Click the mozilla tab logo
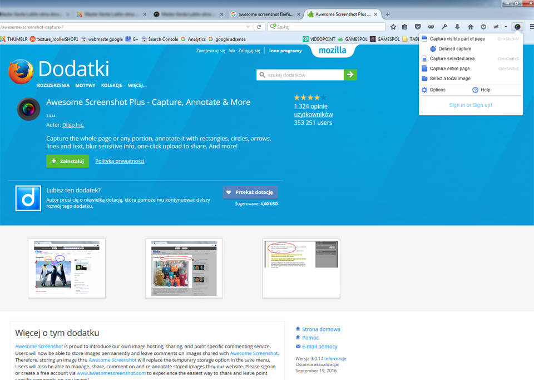 pos(333,50)
